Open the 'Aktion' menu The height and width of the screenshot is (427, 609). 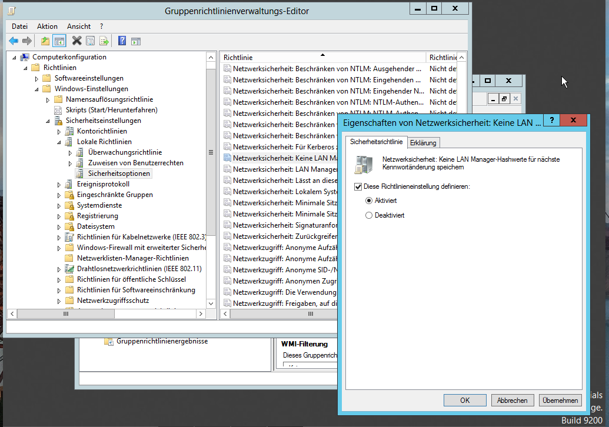click(x=48, y=26)
